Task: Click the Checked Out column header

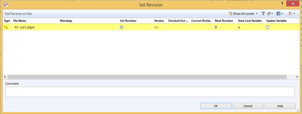Action: [x=178, y=21]
